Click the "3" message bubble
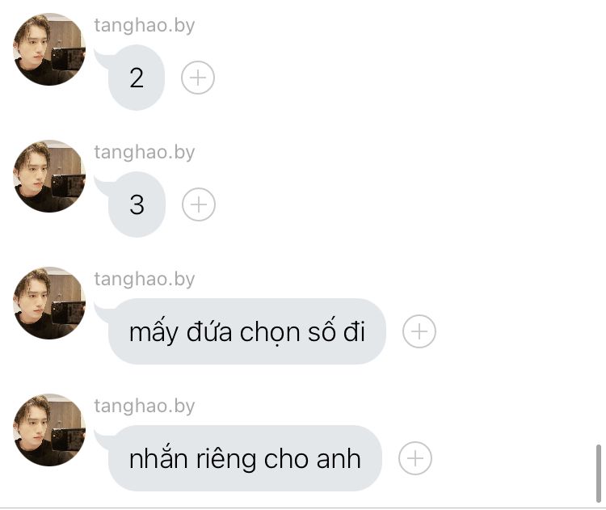606x510 pixels. (137, 204)
